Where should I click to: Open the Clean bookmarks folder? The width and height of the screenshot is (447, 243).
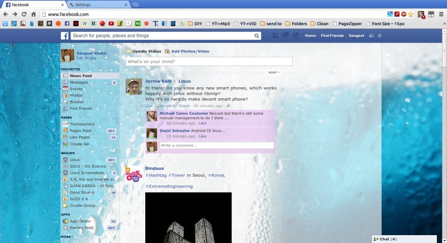click(320, 23)
